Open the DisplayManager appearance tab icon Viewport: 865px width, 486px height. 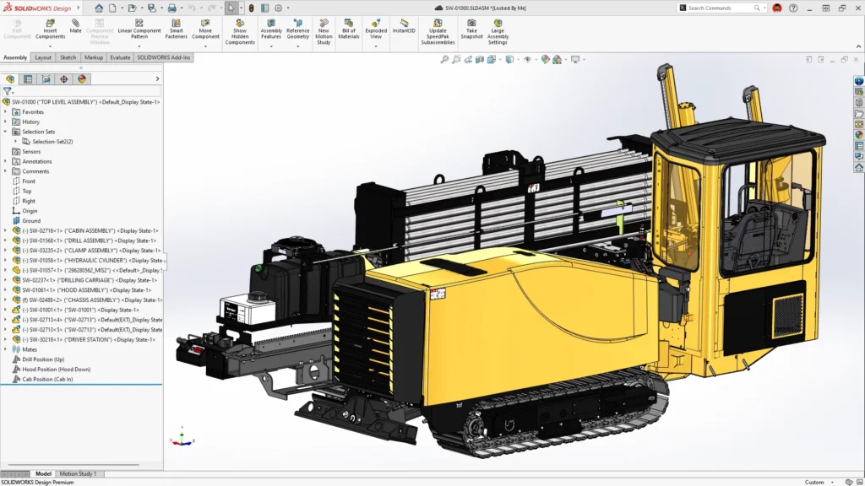82,78
